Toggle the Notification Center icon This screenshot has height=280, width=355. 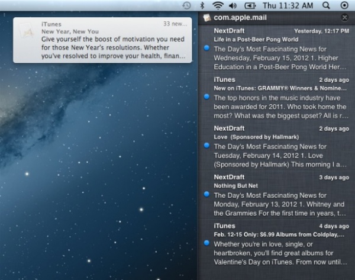coord(344,5)
